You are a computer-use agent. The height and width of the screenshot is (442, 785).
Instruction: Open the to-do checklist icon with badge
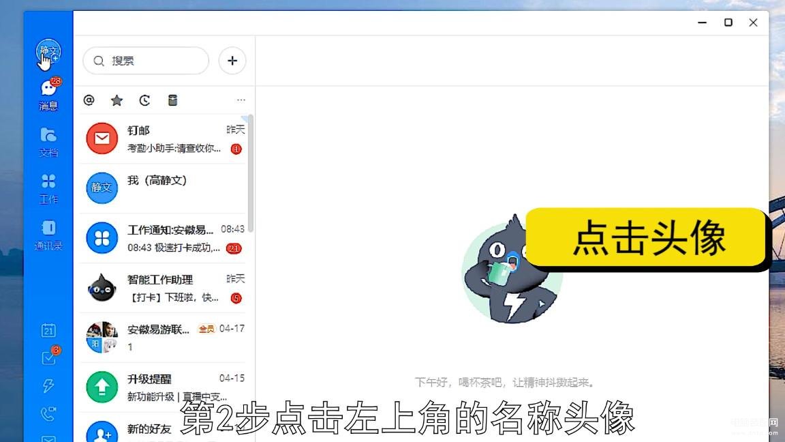click(50, 356)
